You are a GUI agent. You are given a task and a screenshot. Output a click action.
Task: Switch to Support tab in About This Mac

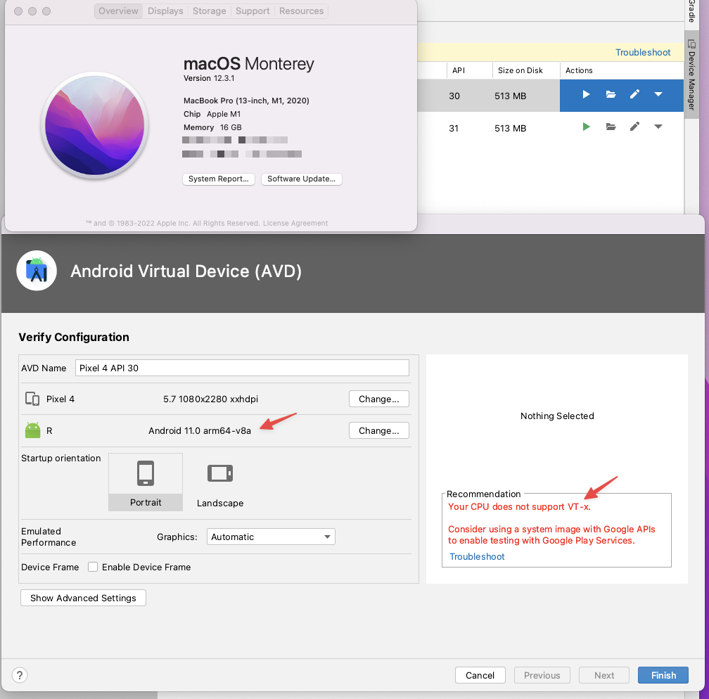[x=253, y=11]
